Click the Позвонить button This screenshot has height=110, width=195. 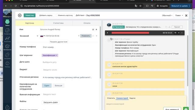click(x=86, y=36)
